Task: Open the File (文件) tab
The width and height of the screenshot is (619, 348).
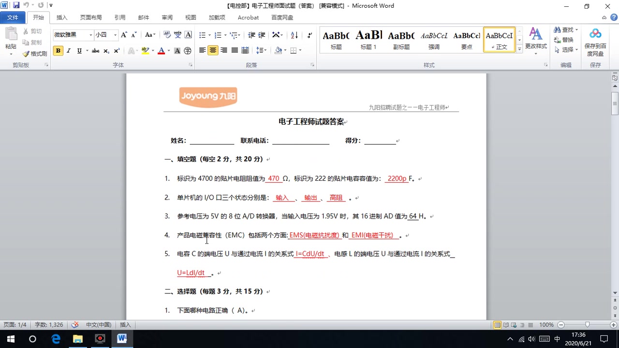Action: (x=13, y=17)
